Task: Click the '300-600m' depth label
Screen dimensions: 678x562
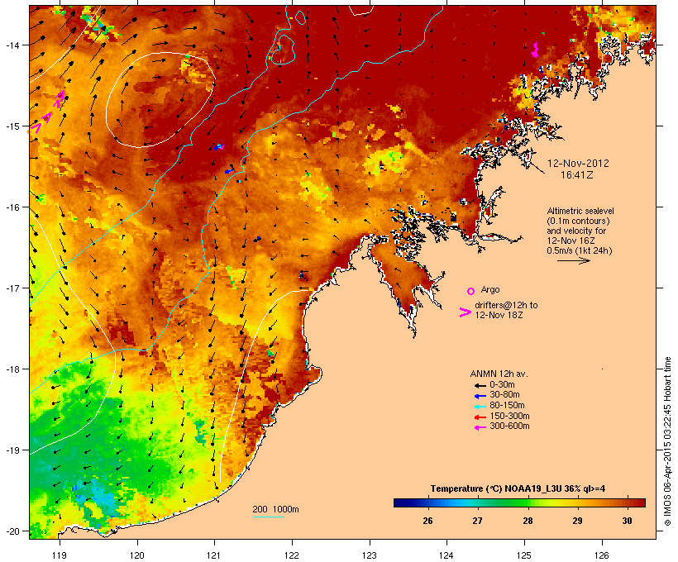Action: [x=509, y=426]
